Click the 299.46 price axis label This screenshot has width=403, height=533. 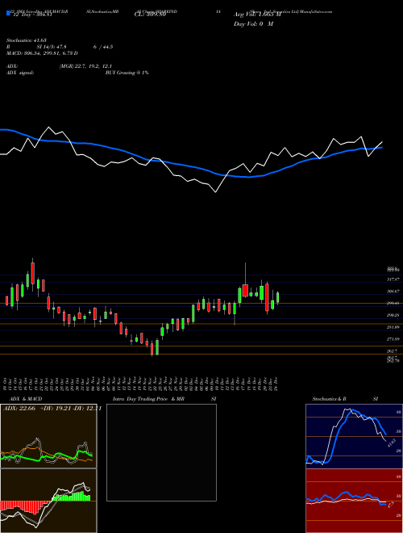pos(394,303)
